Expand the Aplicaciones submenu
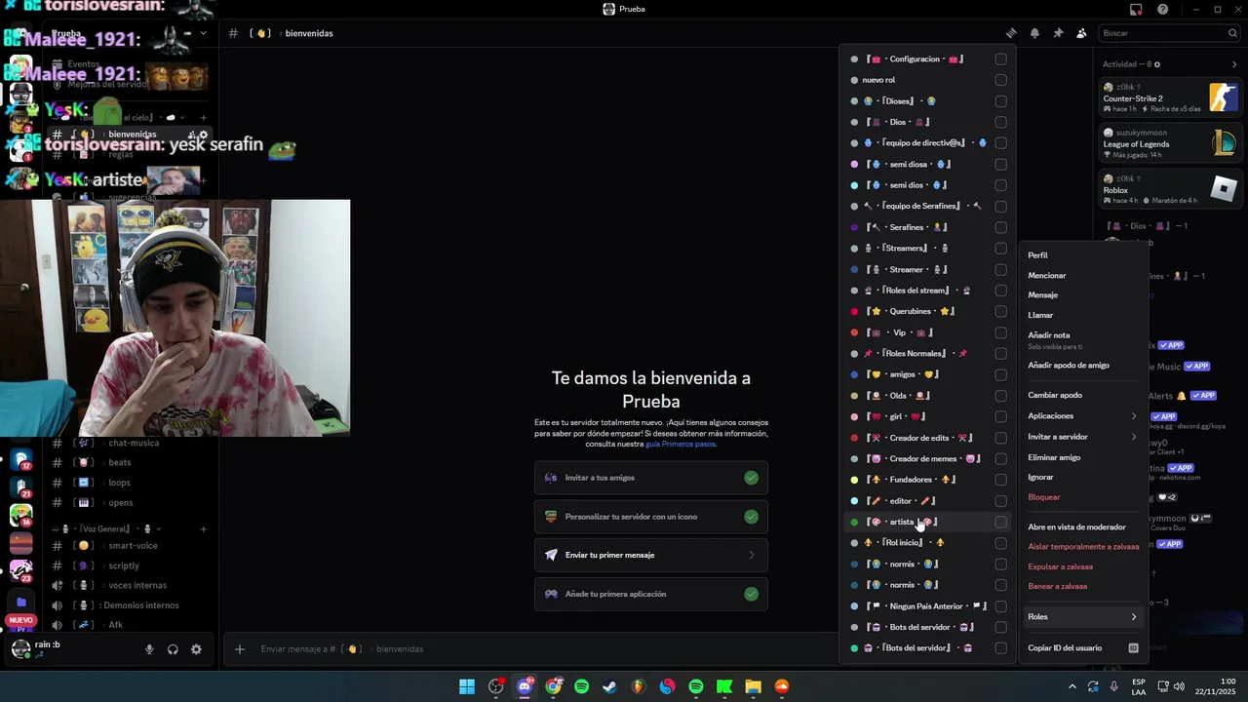The width and height of the screenshot is (1248, 702). 1082,416
